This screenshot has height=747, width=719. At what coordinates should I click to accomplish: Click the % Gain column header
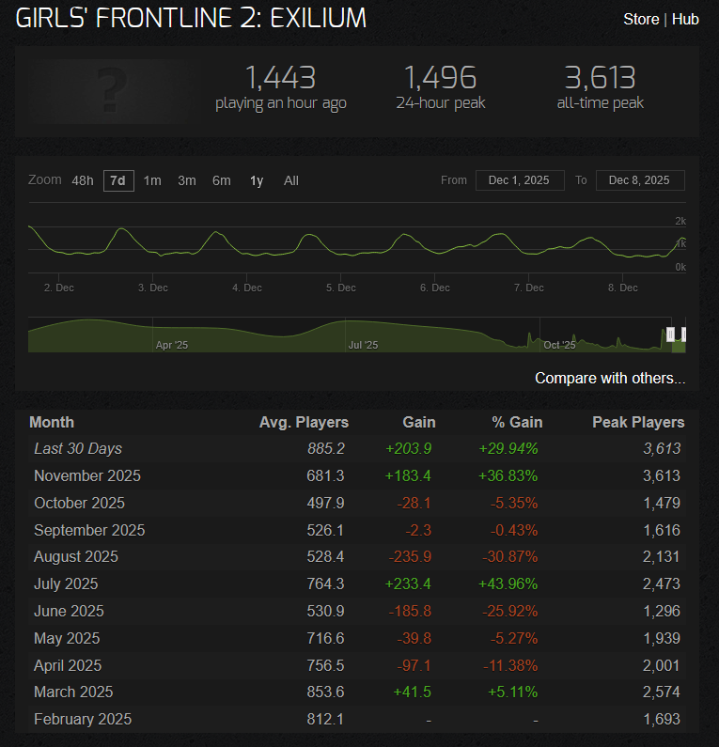[x=517, y=422]
